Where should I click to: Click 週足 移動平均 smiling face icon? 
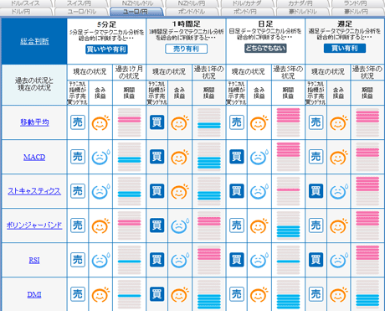pyautogui.click(x=339, y=122)
